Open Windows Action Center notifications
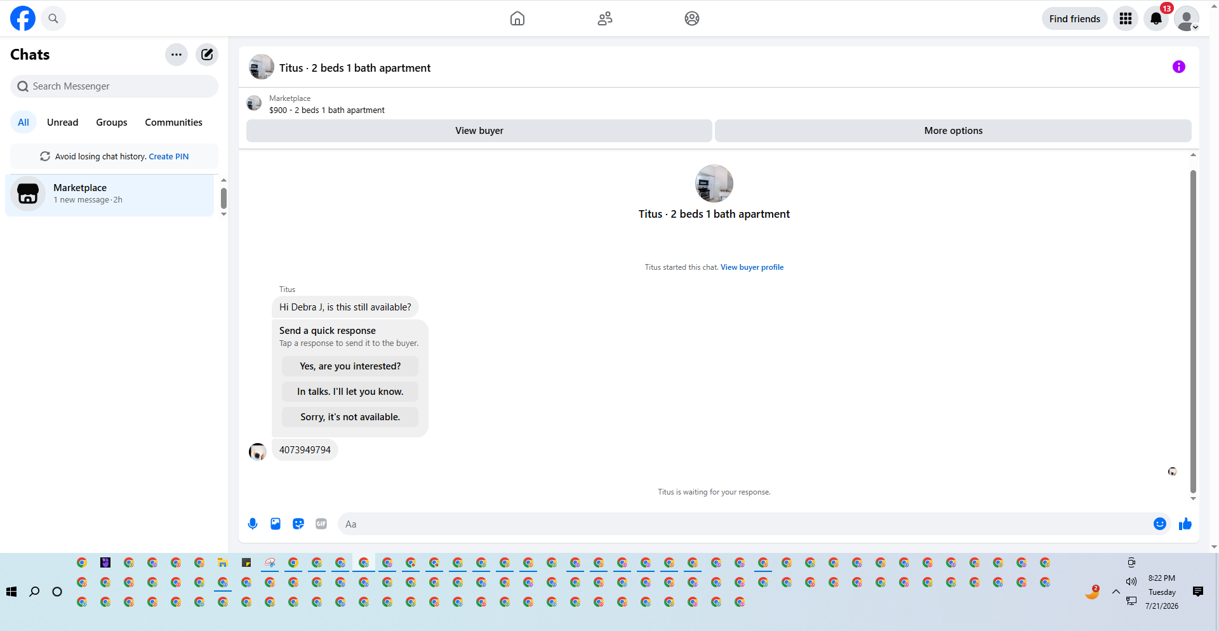This screenshot has width=1219, height=631. point(1198,592)
